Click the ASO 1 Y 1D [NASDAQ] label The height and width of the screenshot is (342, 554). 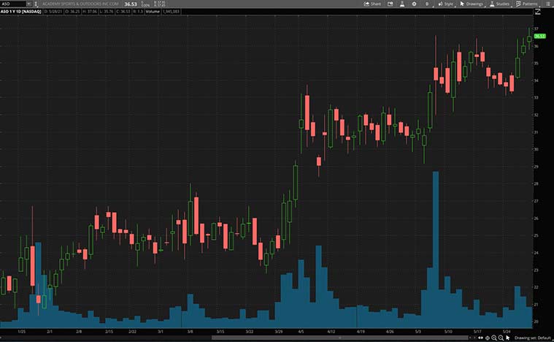pos(21,12)
